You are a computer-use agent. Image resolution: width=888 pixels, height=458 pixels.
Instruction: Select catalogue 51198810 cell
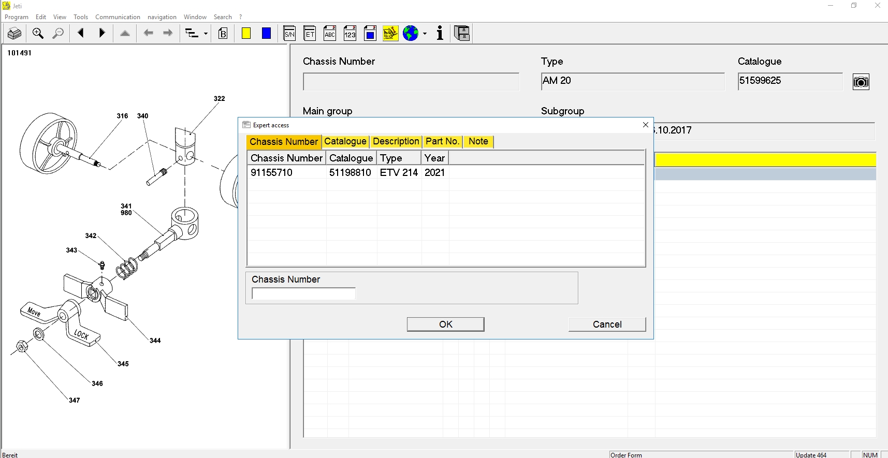coord(351,172)
